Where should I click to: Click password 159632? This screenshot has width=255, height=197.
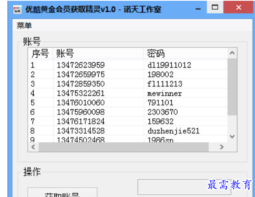point(160,121)
